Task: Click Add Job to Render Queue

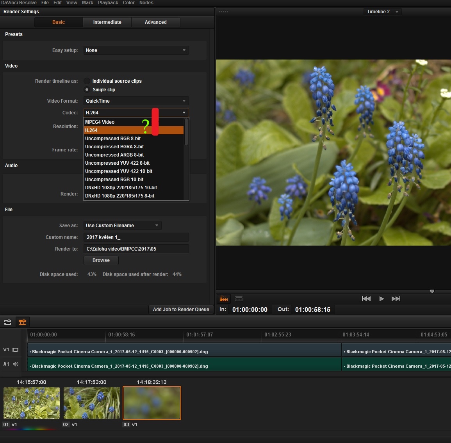Action: click(x=181, y=310)
